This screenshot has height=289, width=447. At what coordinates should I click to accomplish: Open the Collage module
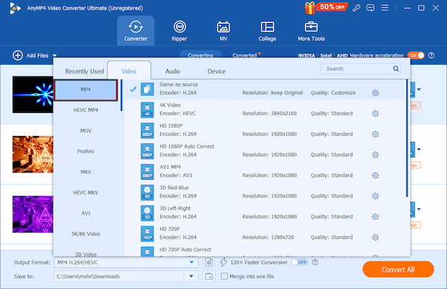pos(267,30)
